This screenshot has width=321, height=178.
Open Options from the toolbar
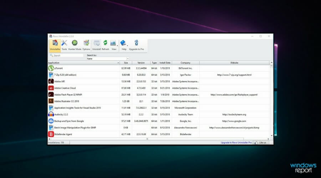(x=86, y=45)
